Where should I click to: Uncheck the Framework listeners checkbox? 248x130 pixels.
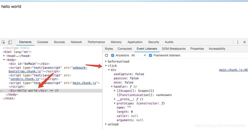151,55
